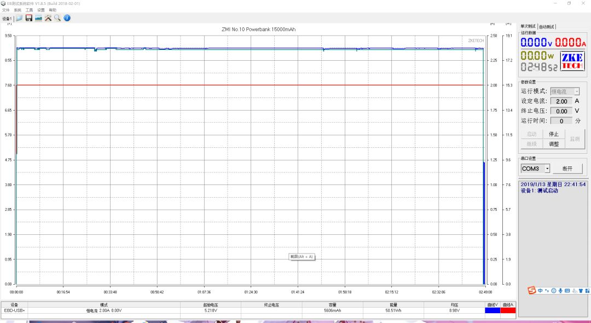Click the floppy disk save icon

tap(29, 18)
